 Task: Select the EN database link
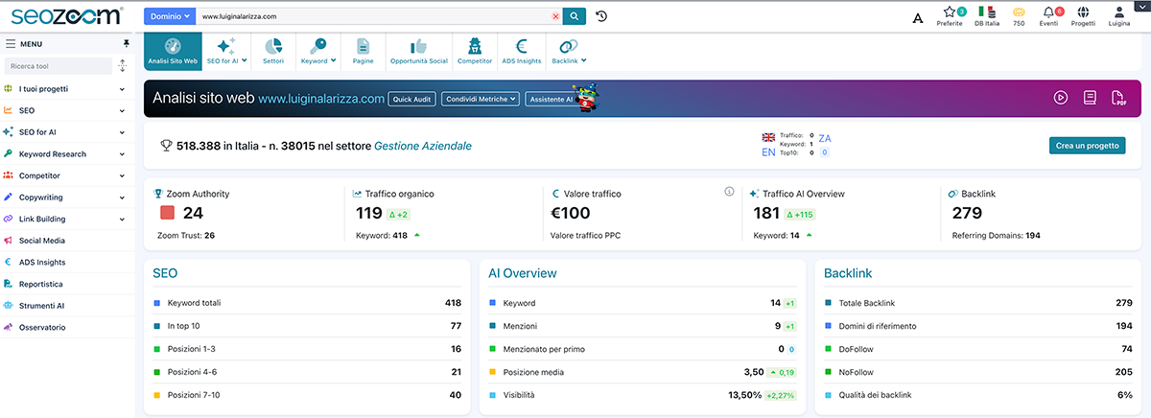[768, 152]
